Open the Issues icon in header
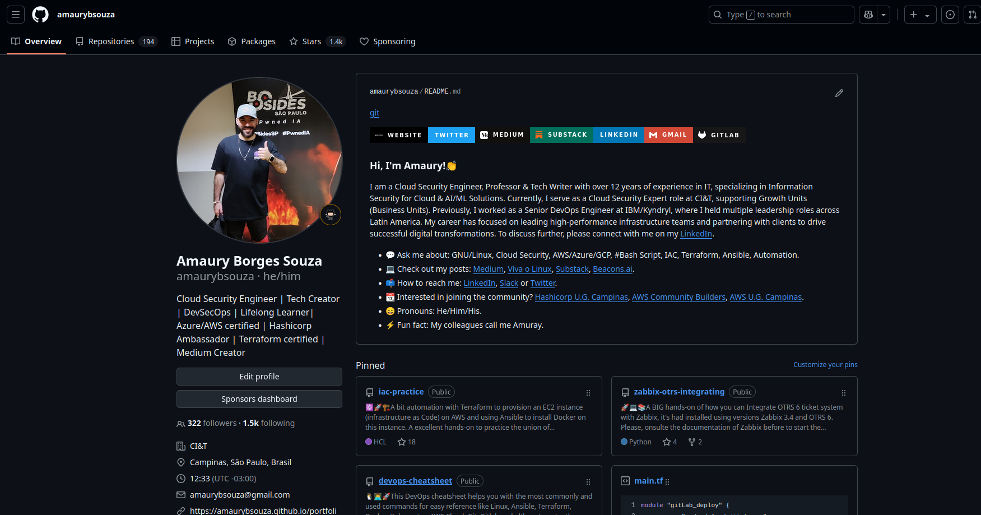Screen dimensions: 981x515 click(x=950, y=15)
